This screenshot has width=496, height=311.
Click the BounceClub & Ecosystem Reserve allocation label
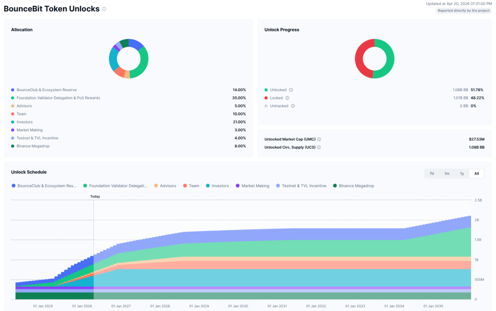(46, 90)
